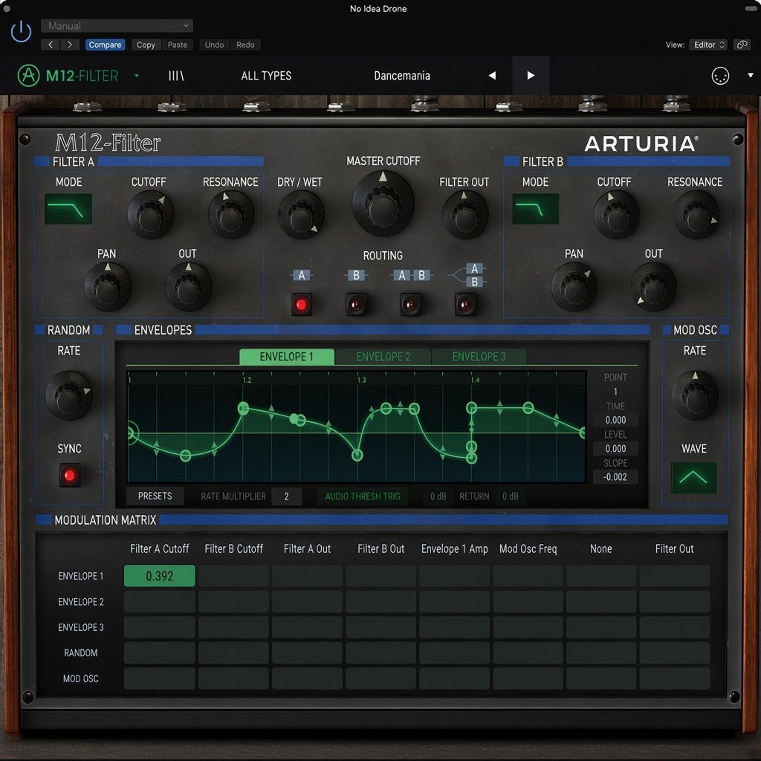Switch to Envelope 1 tab
The height and width of the screenshot is (761, 761).
coord(286,357)
